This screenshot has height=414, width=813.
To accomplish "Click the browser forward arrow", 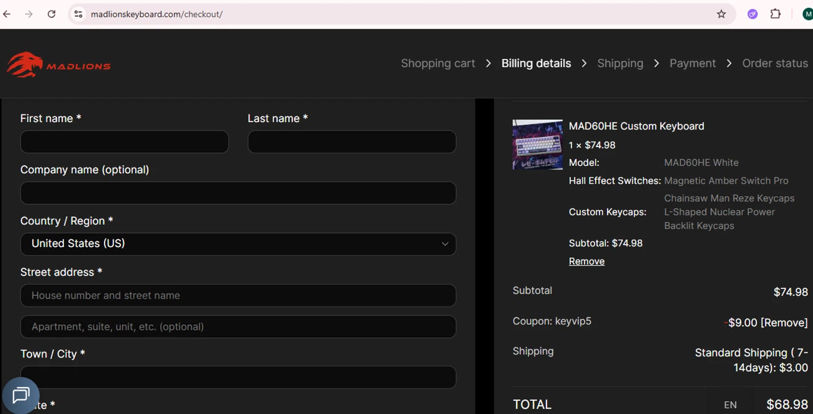I will [x=29, y=14].
